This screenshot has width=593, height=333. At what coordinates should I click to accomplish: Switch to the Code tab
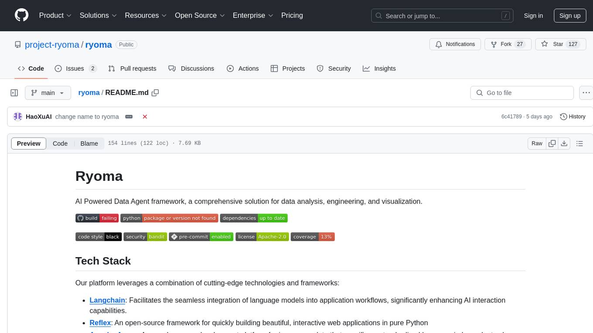click(31, 68)
